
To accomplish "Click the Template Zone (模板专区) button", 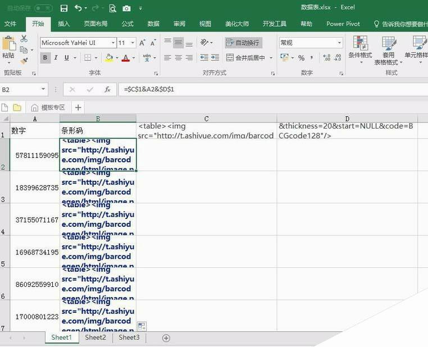I will click(x=48, y=107).
